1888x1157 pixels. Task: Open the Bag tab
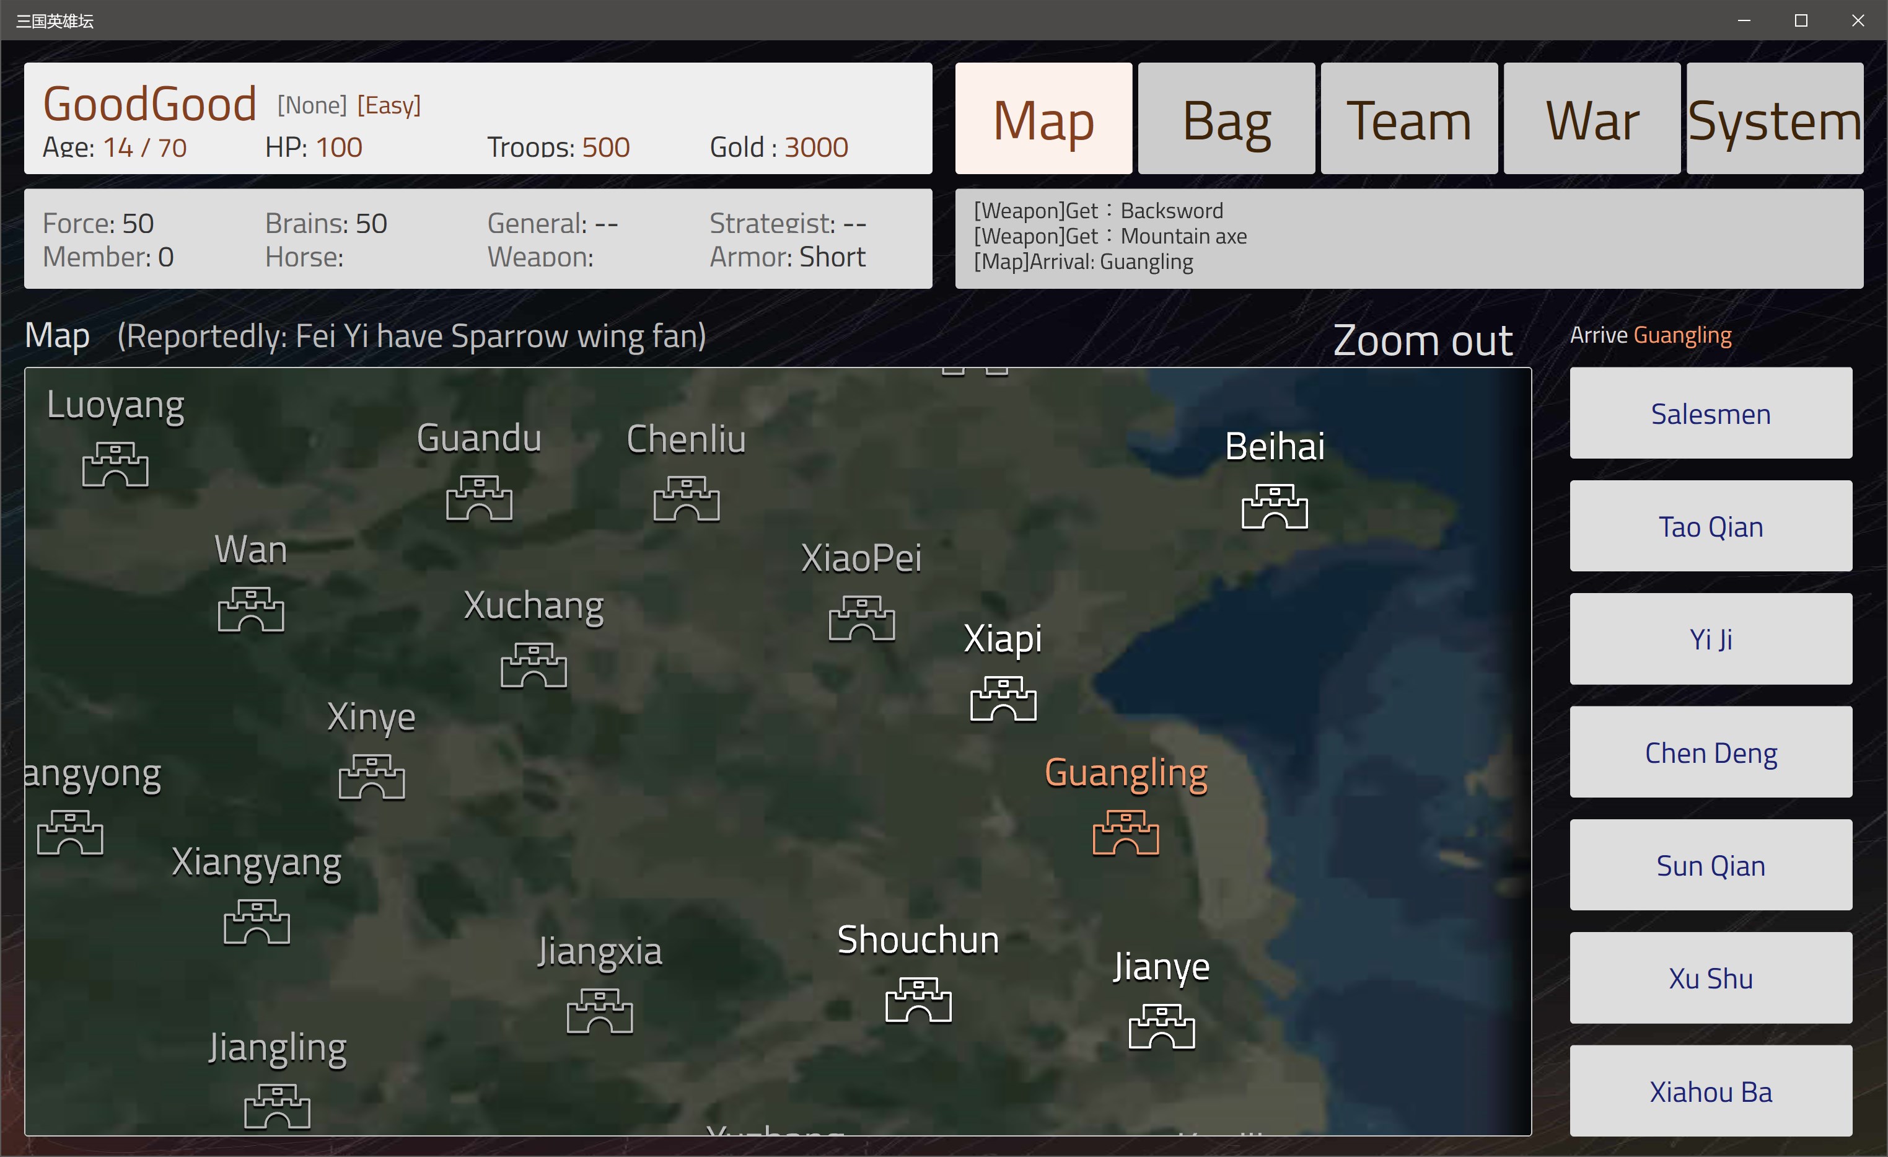1226,119
